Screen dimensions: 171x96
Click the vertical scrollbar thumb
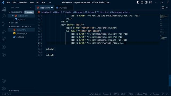tap(170, 81)
